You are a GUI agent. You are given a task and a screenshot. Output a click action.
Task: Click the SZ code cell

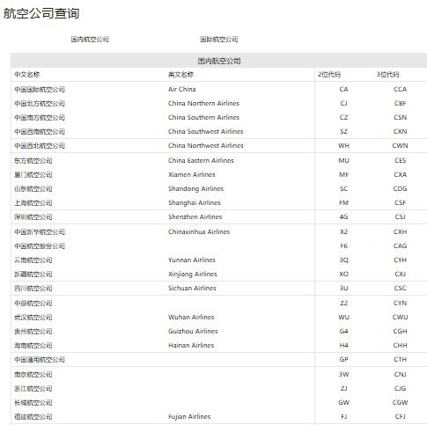pyautogui.click(x=343, y=131)
